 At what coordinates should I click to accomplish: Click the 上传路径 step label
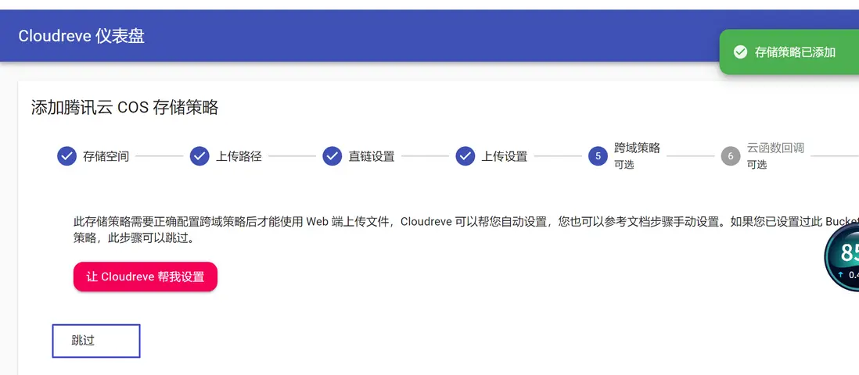pyautogui.click(x=239, y=156)
